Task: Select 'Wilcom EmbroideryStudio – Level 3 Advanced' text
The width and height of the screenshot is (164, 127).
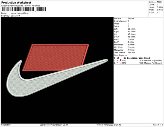Action: pos(21,6)
